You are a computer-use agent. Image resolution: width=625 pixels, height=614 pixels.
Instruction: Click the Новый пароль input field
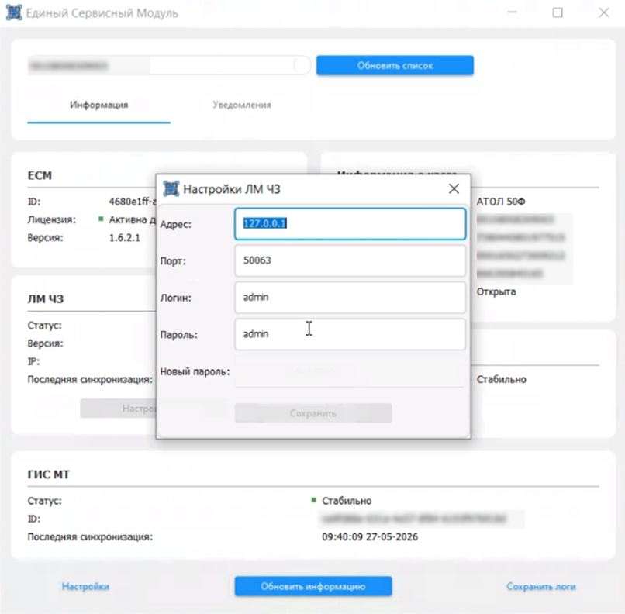click(x=350, y=371)
